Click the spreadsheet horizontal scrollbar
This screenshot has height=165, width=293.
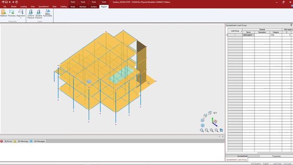point(260,153)
